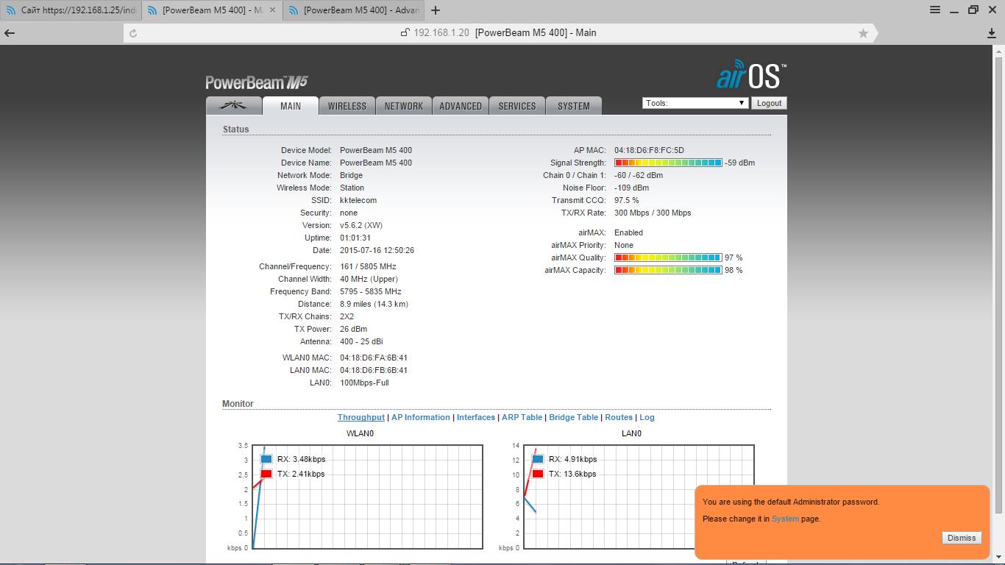Switch to the MAIN tab
Screen dimensions: 1005x565
[291, 106]
